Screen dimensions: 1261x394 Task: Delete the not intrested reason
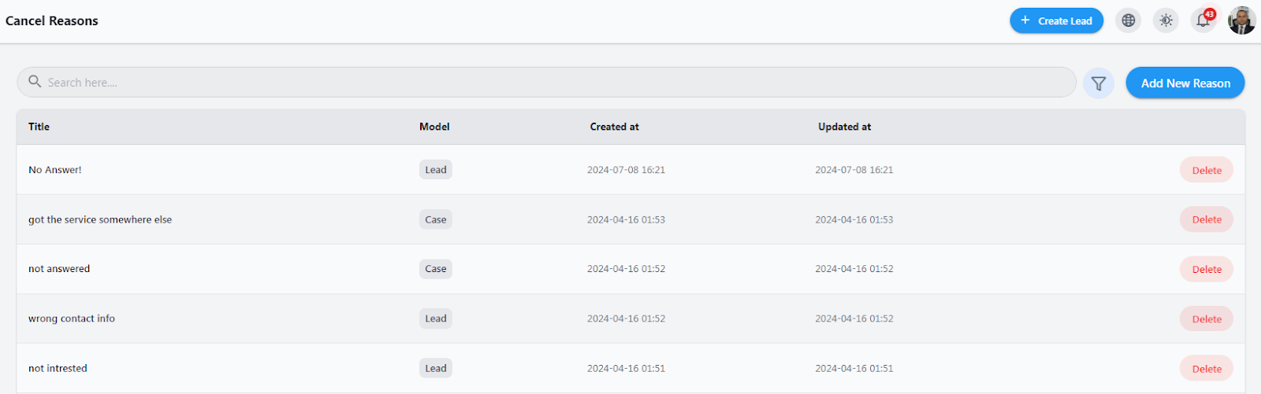(x=1207, y=368)
